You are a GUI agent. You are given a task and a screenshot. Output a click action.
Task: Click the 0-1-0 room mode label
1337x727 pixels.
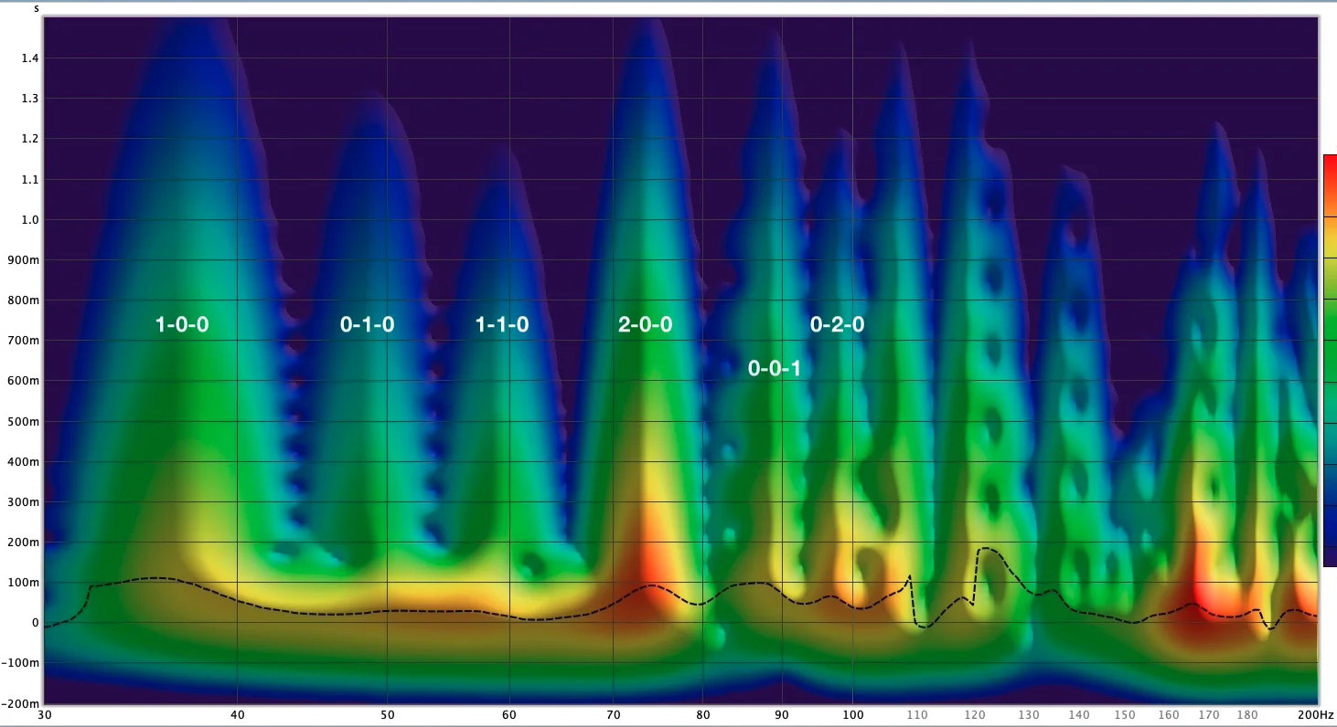coord(367,324)
